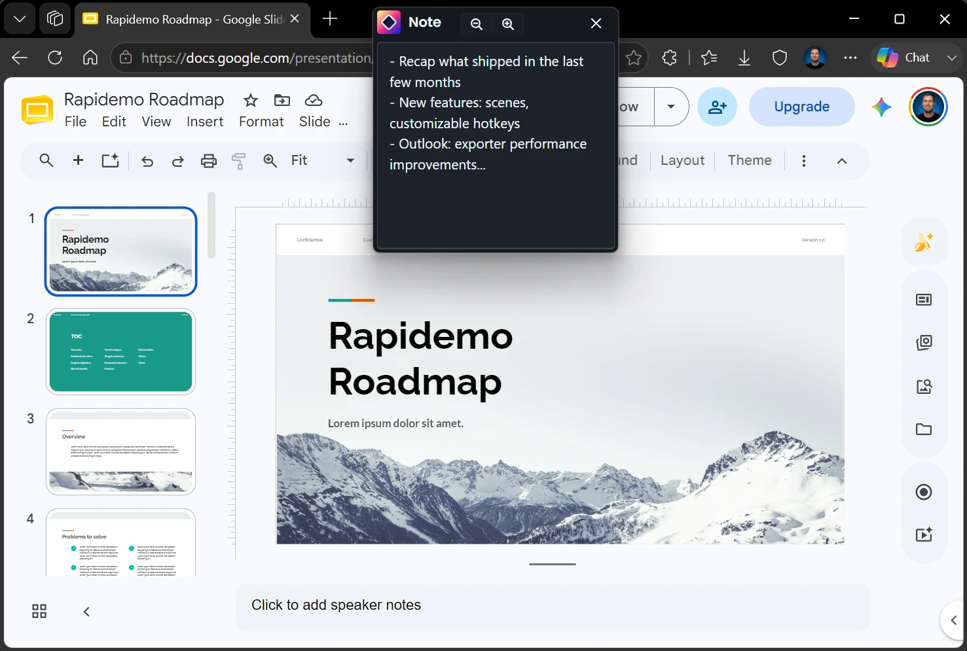The height and width of the screenshot is (651, 967).
Task: Activate the paint format tool
Action: point(239,161)
